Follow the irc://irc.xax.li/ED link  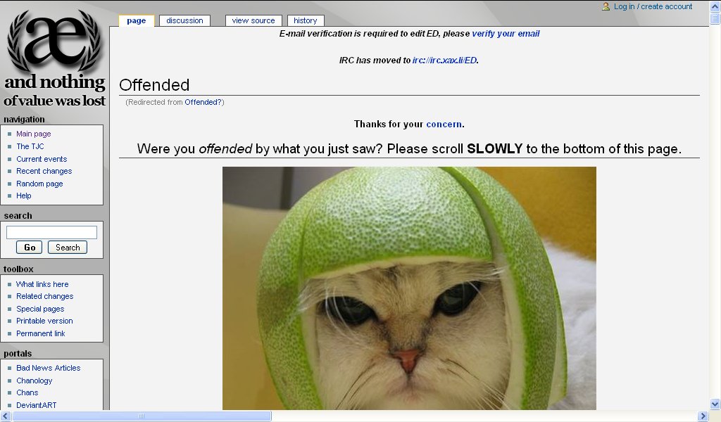445,60
